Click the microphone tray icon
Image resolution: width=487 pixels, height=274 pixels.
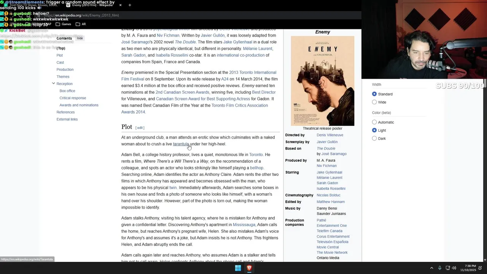pos(440,268)
